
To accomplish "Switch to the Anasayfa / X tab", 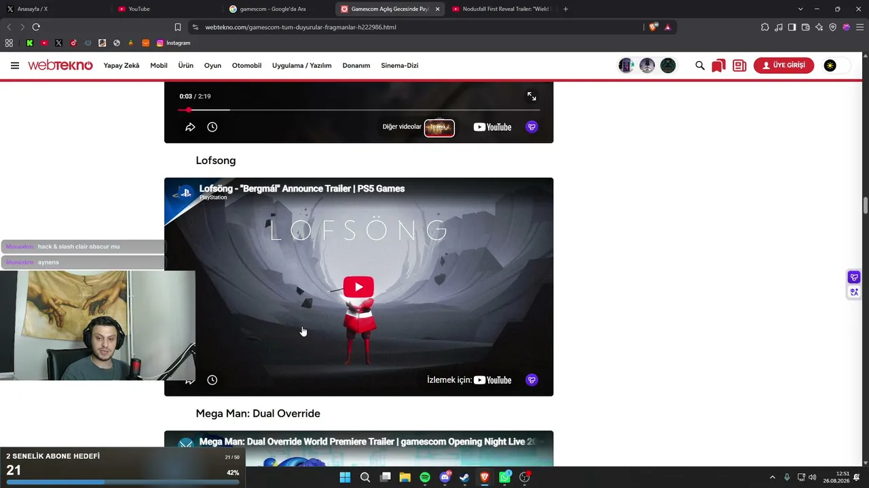I will (56, 9).
